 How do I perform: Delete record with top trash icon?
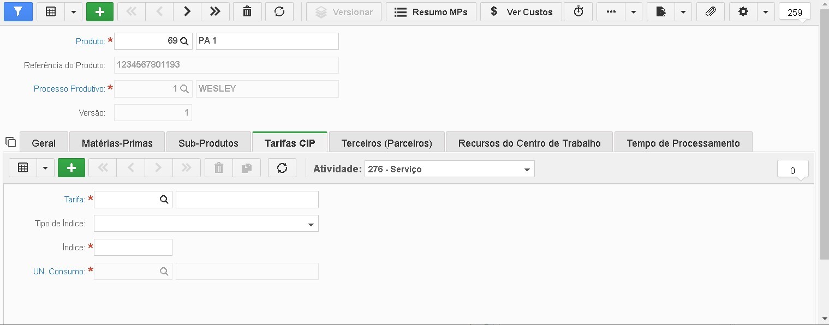coord(247,11)
